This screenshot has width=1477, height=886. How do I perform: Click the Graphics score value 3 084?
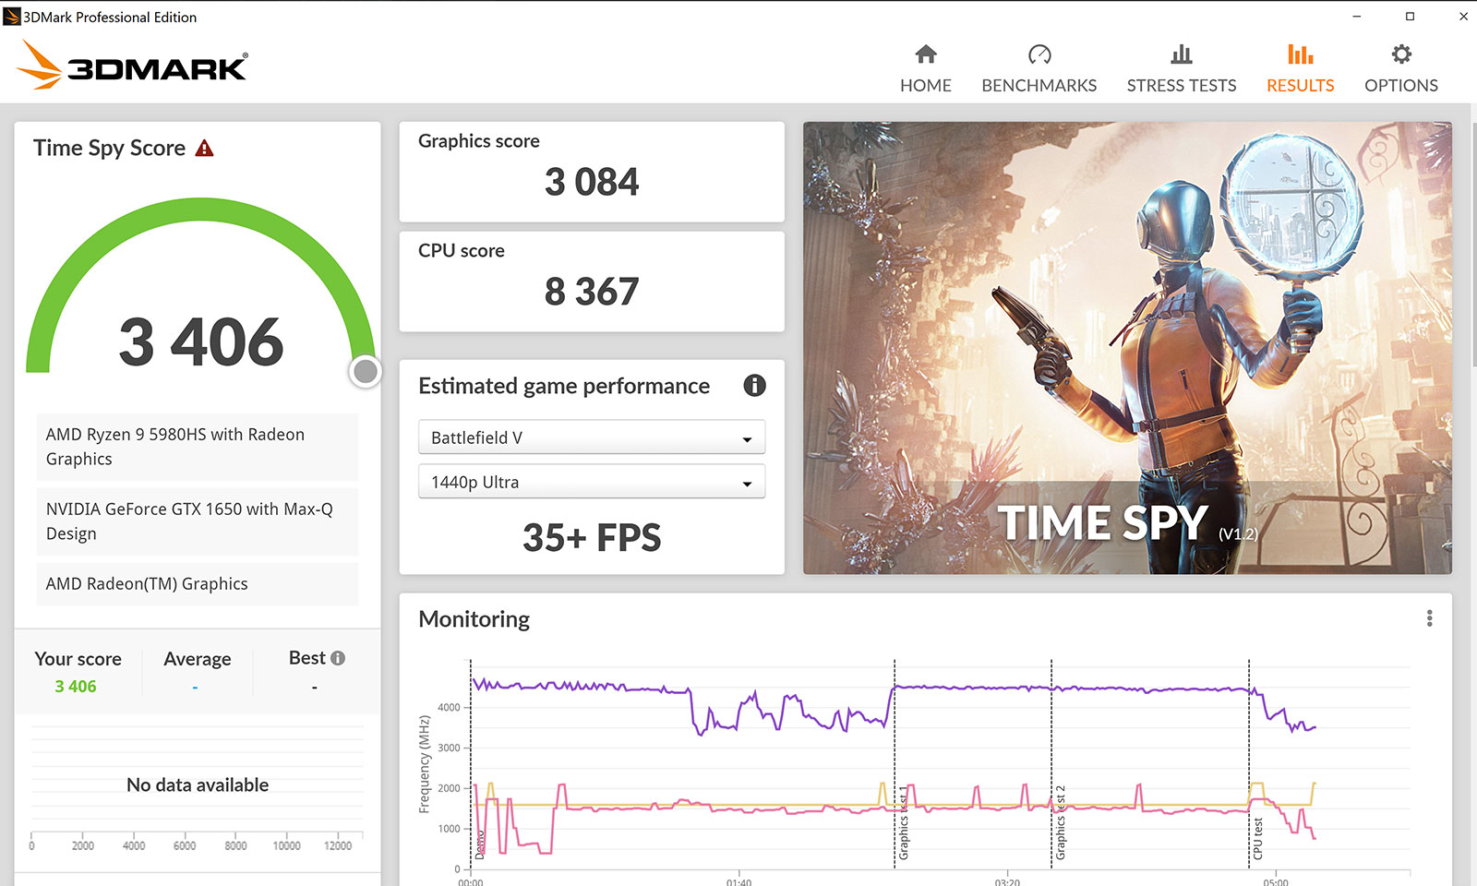pos(592,182)
